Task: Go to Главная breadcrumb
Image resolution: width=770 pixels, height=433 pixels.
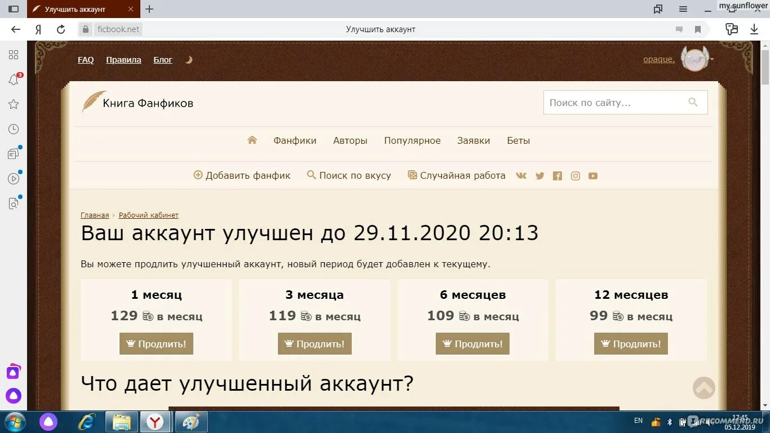Action: click(x=95, y=215)
